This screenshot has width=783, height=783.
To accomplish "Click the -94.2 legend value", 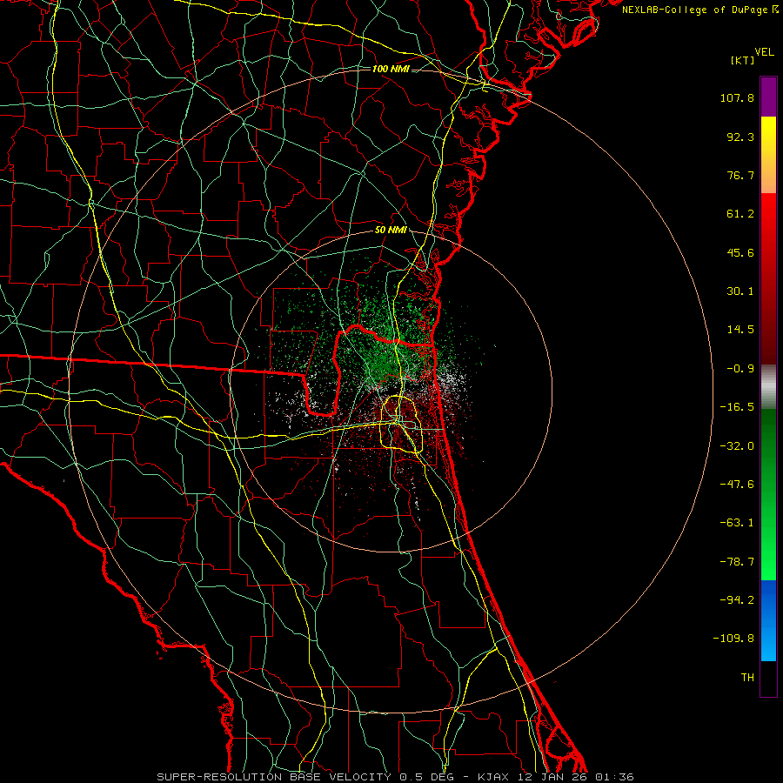I will (737, 600).
